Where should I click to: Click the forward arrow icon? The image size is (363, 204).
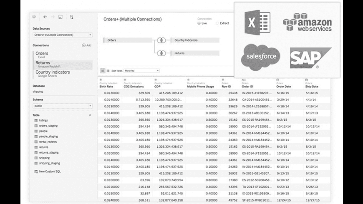pyautogui.click(x=53, y=17)
